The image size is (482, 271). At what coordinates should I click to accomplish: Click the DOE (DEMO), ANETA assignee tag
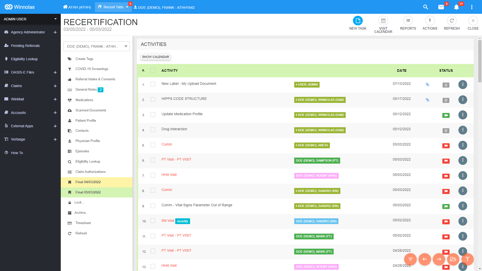coord(312,145)
